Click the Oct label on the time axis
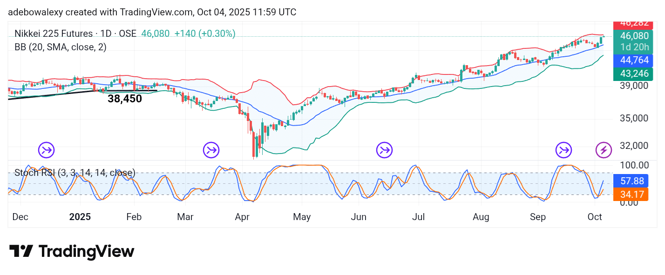The width and height of the screenshot is (665, 275). (x=595, y=217)
